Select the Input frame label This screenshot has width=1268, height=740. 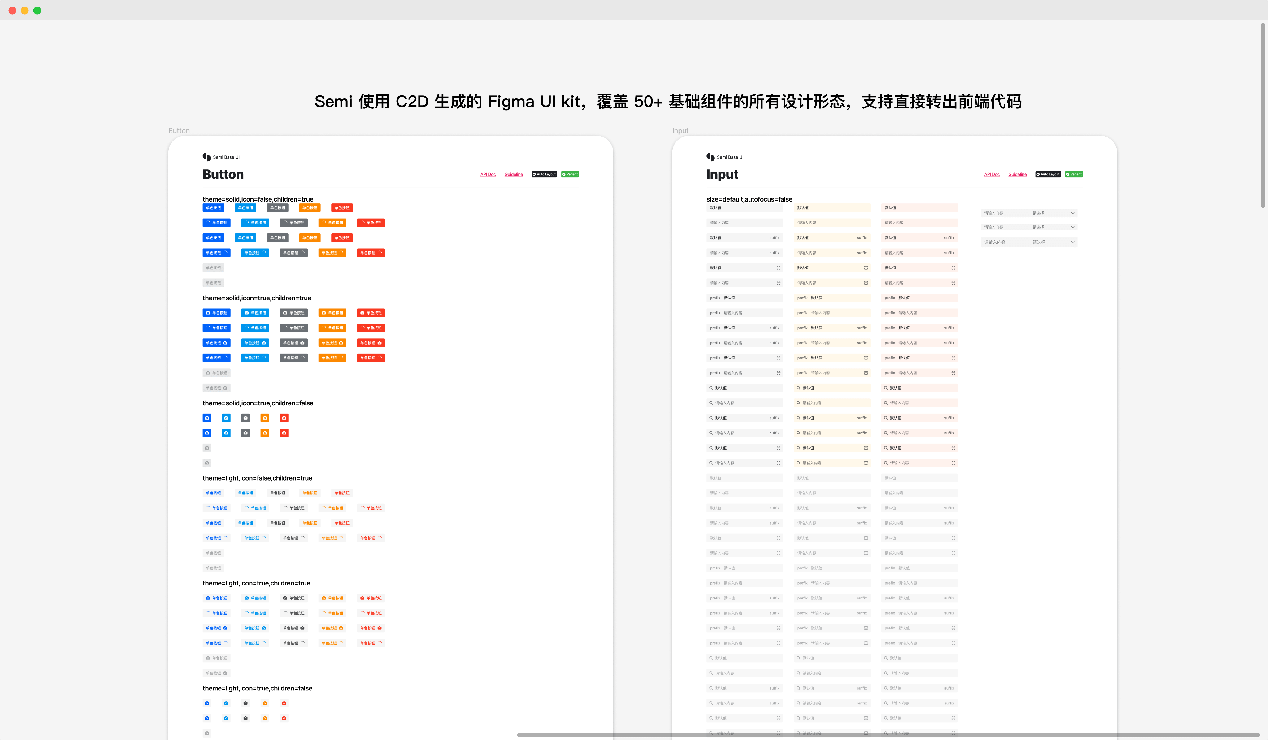(x=680, y=130)
